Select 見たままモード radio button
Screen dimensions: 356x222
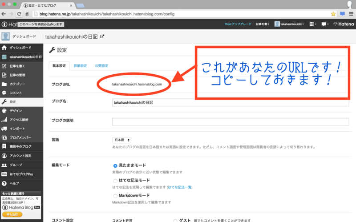tap(115, 165)
